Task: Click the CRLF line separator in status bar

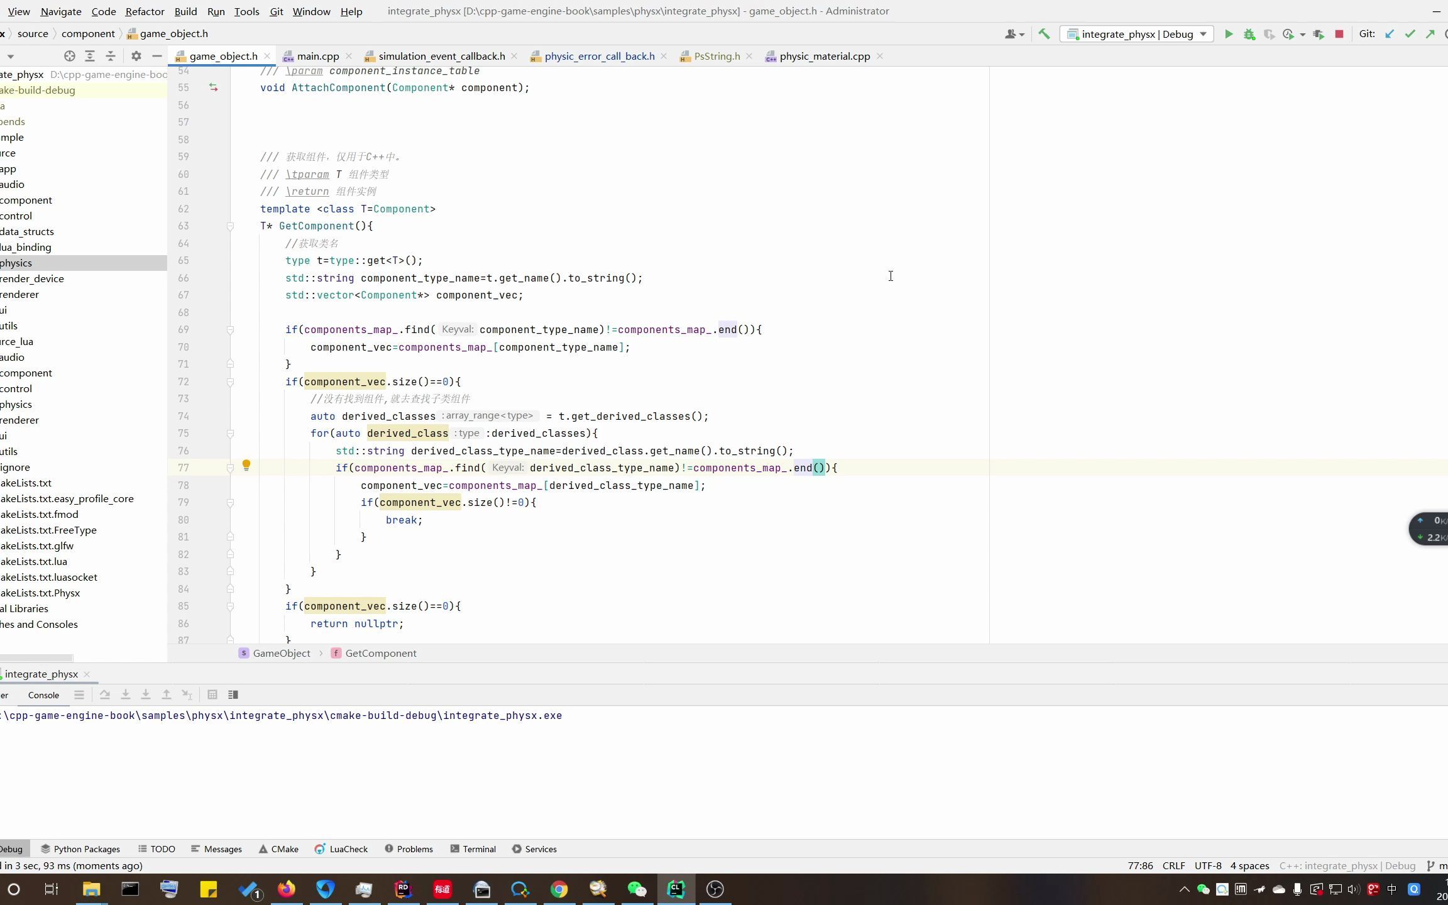Action: tap(1173, 865)
